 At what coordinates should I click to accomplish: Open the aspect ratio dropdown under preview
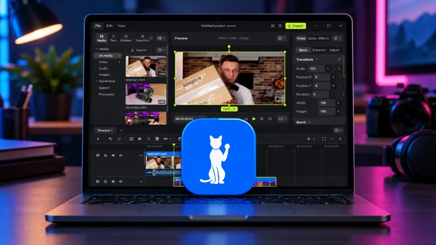[x=282, y=119]
